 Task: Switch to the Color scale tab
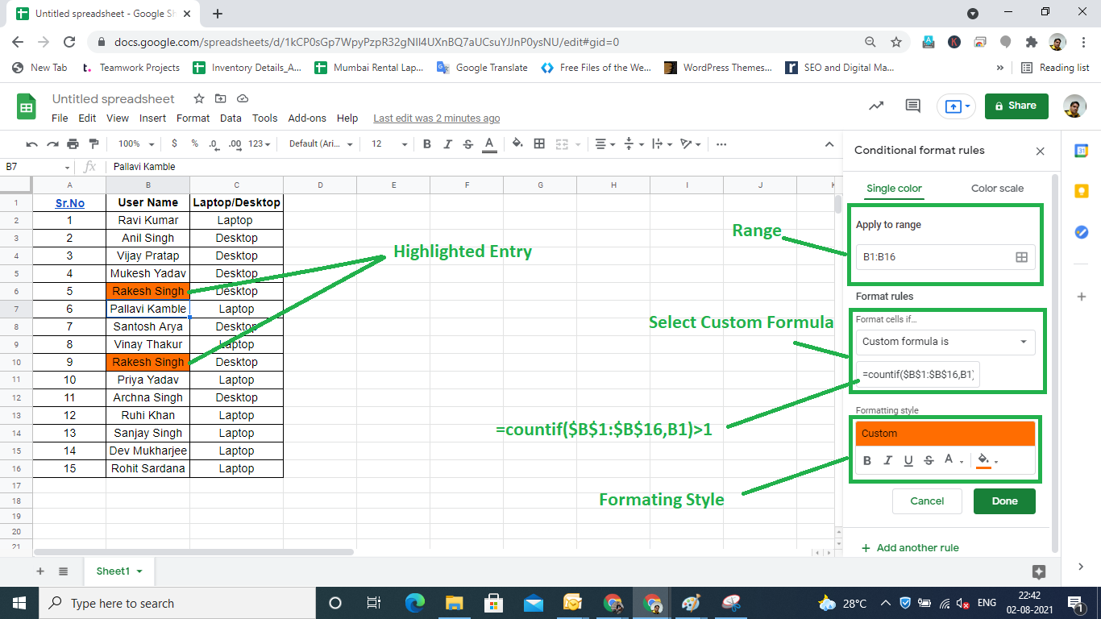(x=997, y=188)
